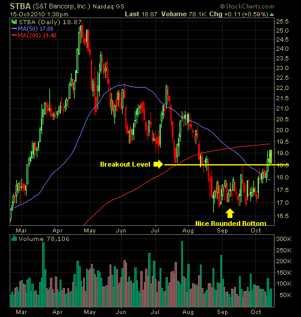Click the 250K volume axis label
Image resolution: width=301 pixels, height=317 pixels.
(x=284, y=251)
